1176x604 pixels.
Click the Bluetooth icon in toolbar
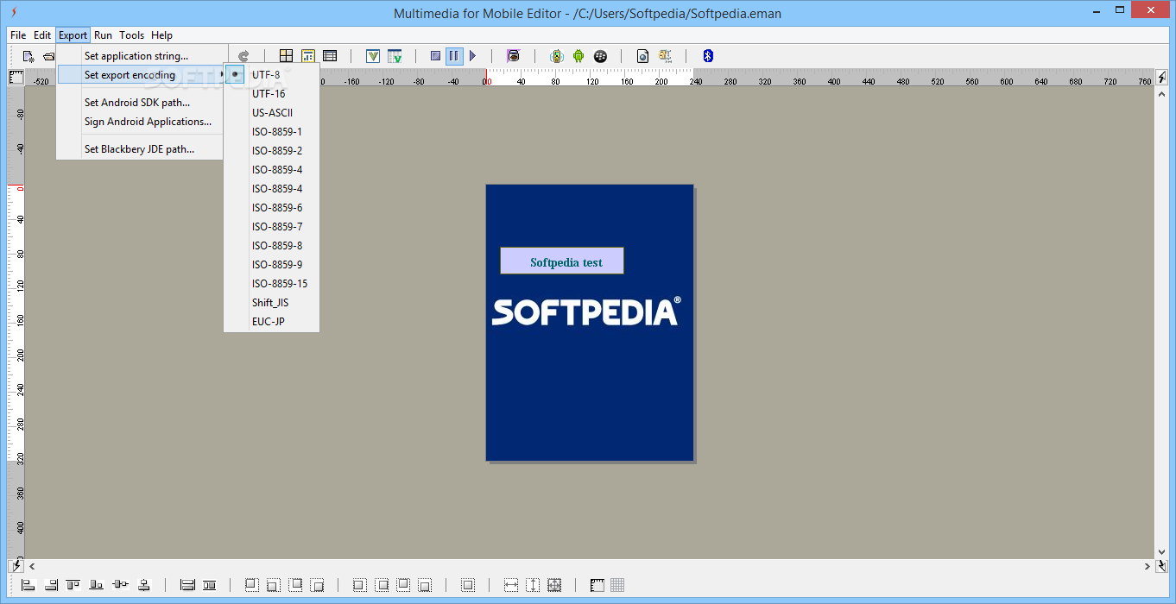707,56
